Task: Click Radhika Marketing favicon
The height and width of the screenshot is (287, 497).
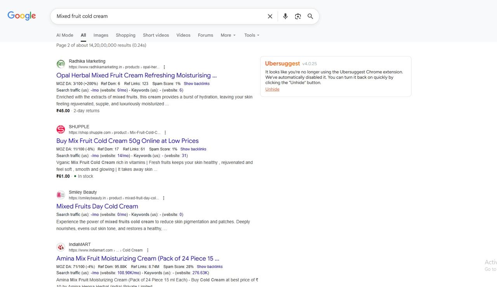Action: click(61, 64)
